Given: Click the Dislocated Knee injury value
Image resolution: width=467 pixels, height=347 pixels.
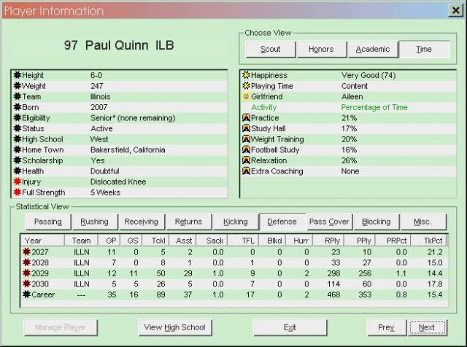Looking at the screenshot, I should tap(118, 182).
